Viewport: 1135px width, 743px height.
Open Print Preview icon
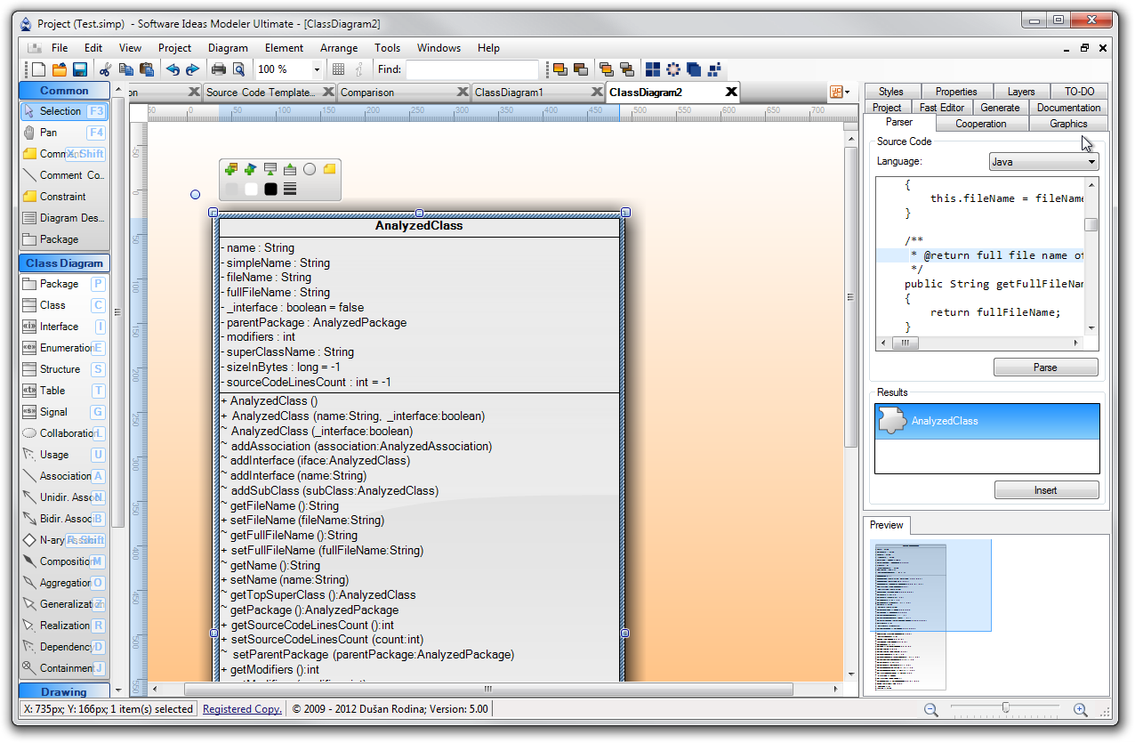(238, 69)
